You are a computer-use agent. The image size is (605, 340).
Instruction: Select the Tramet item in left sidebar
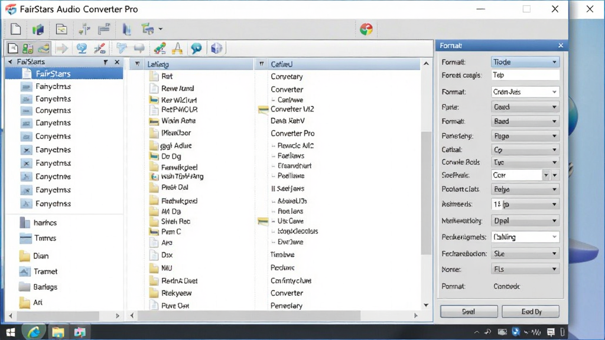tap(45, 272)
